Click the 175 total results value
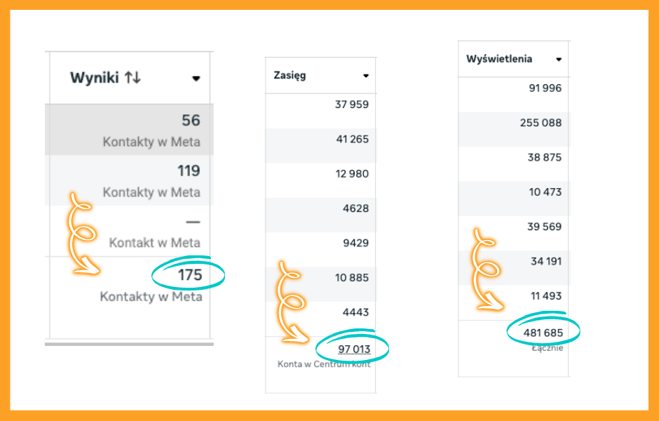The image size is (659, 421). coord(189,275)
